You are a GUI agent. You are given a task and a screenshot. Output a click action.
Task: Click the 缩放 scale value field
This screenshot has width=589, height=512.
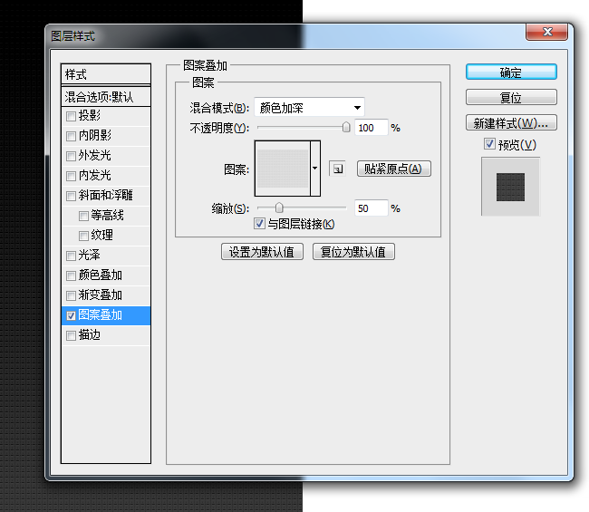point(371,208)
